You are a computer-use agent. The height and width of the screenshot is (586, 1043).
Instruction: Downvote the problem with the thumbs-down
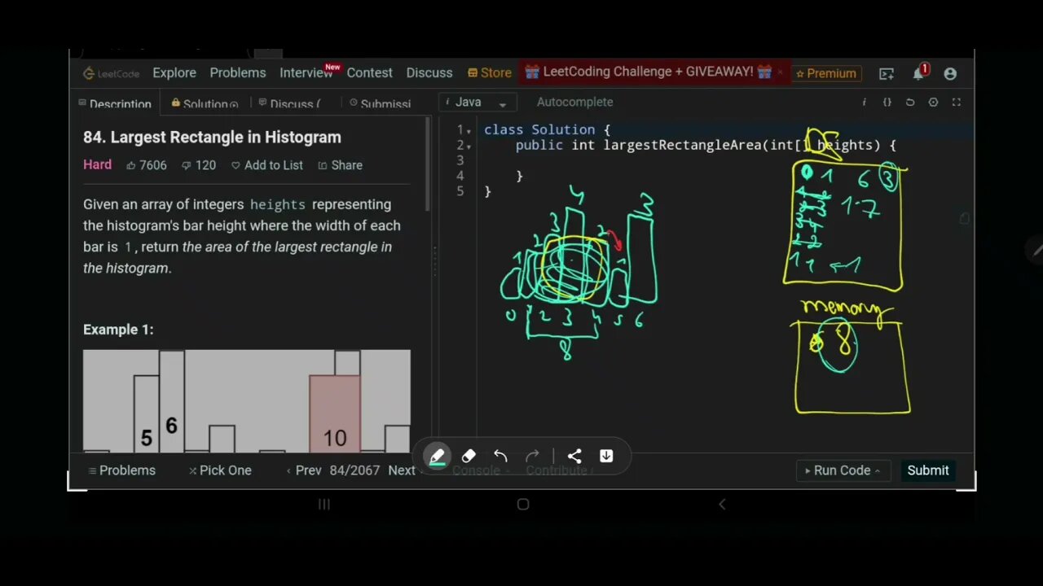(187, 164)
